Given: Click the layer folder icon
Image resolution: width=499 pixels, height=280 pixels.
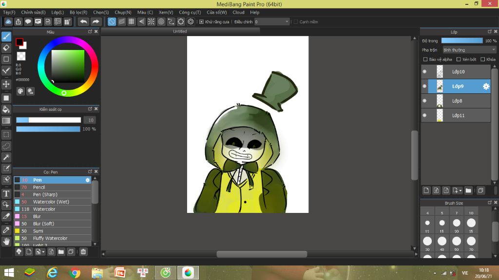Looking at the screenshot, I should pos(468,191).
